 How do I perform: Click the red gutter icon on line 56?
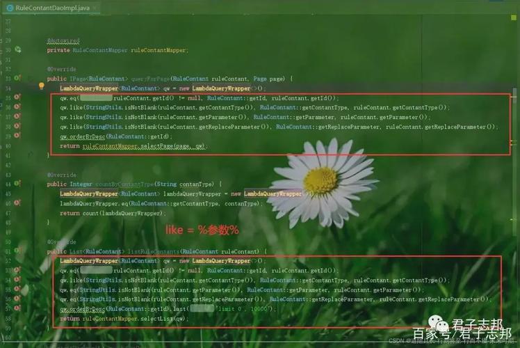[17, 299]
